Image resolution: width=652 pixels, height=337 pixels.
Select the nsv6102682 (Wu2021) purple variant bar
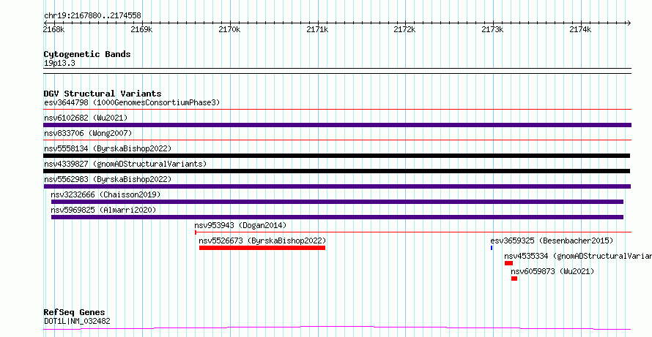pos(337,125)
